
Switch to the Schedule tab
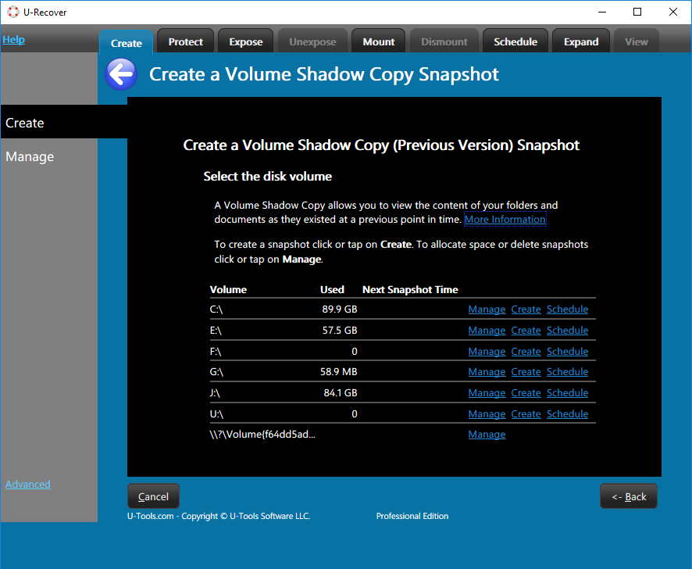[x=515, y=41]
